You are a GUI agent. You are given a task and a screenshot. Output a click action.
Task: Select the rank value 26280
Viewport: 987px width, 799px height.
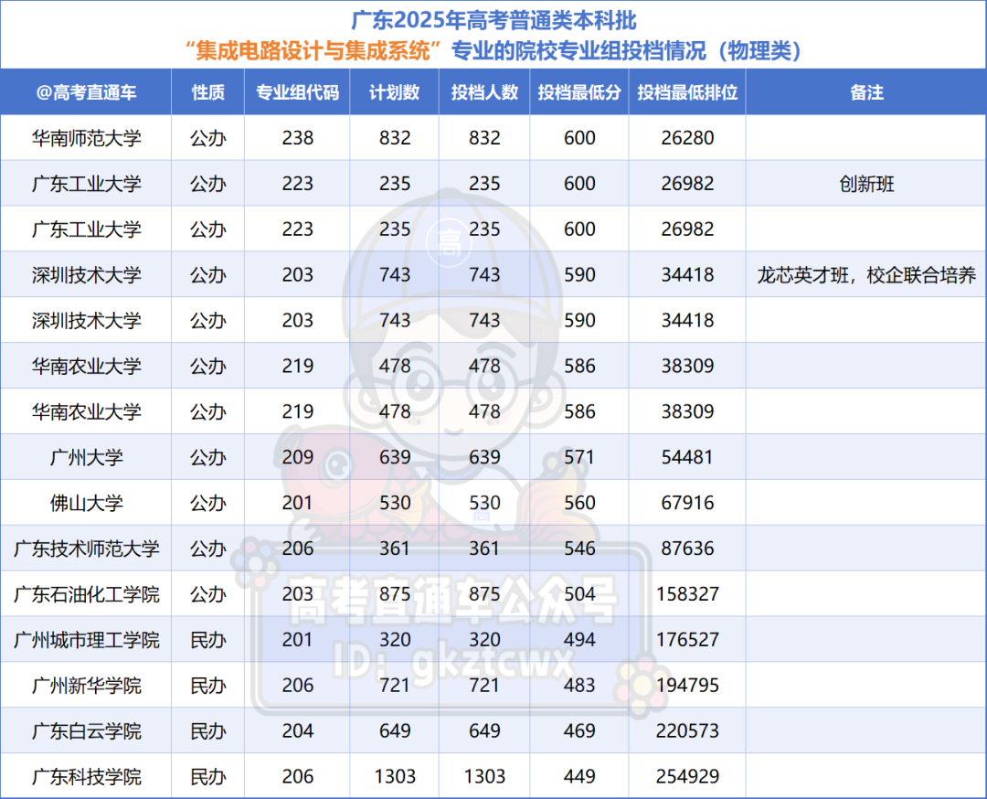[x=687, y=138]
